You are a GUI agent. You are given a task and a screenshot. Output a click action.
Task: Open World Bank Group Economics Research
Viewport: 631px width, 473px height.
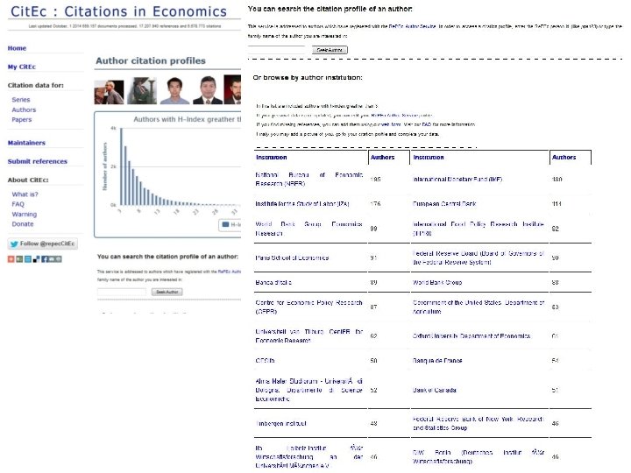[309, 229]
